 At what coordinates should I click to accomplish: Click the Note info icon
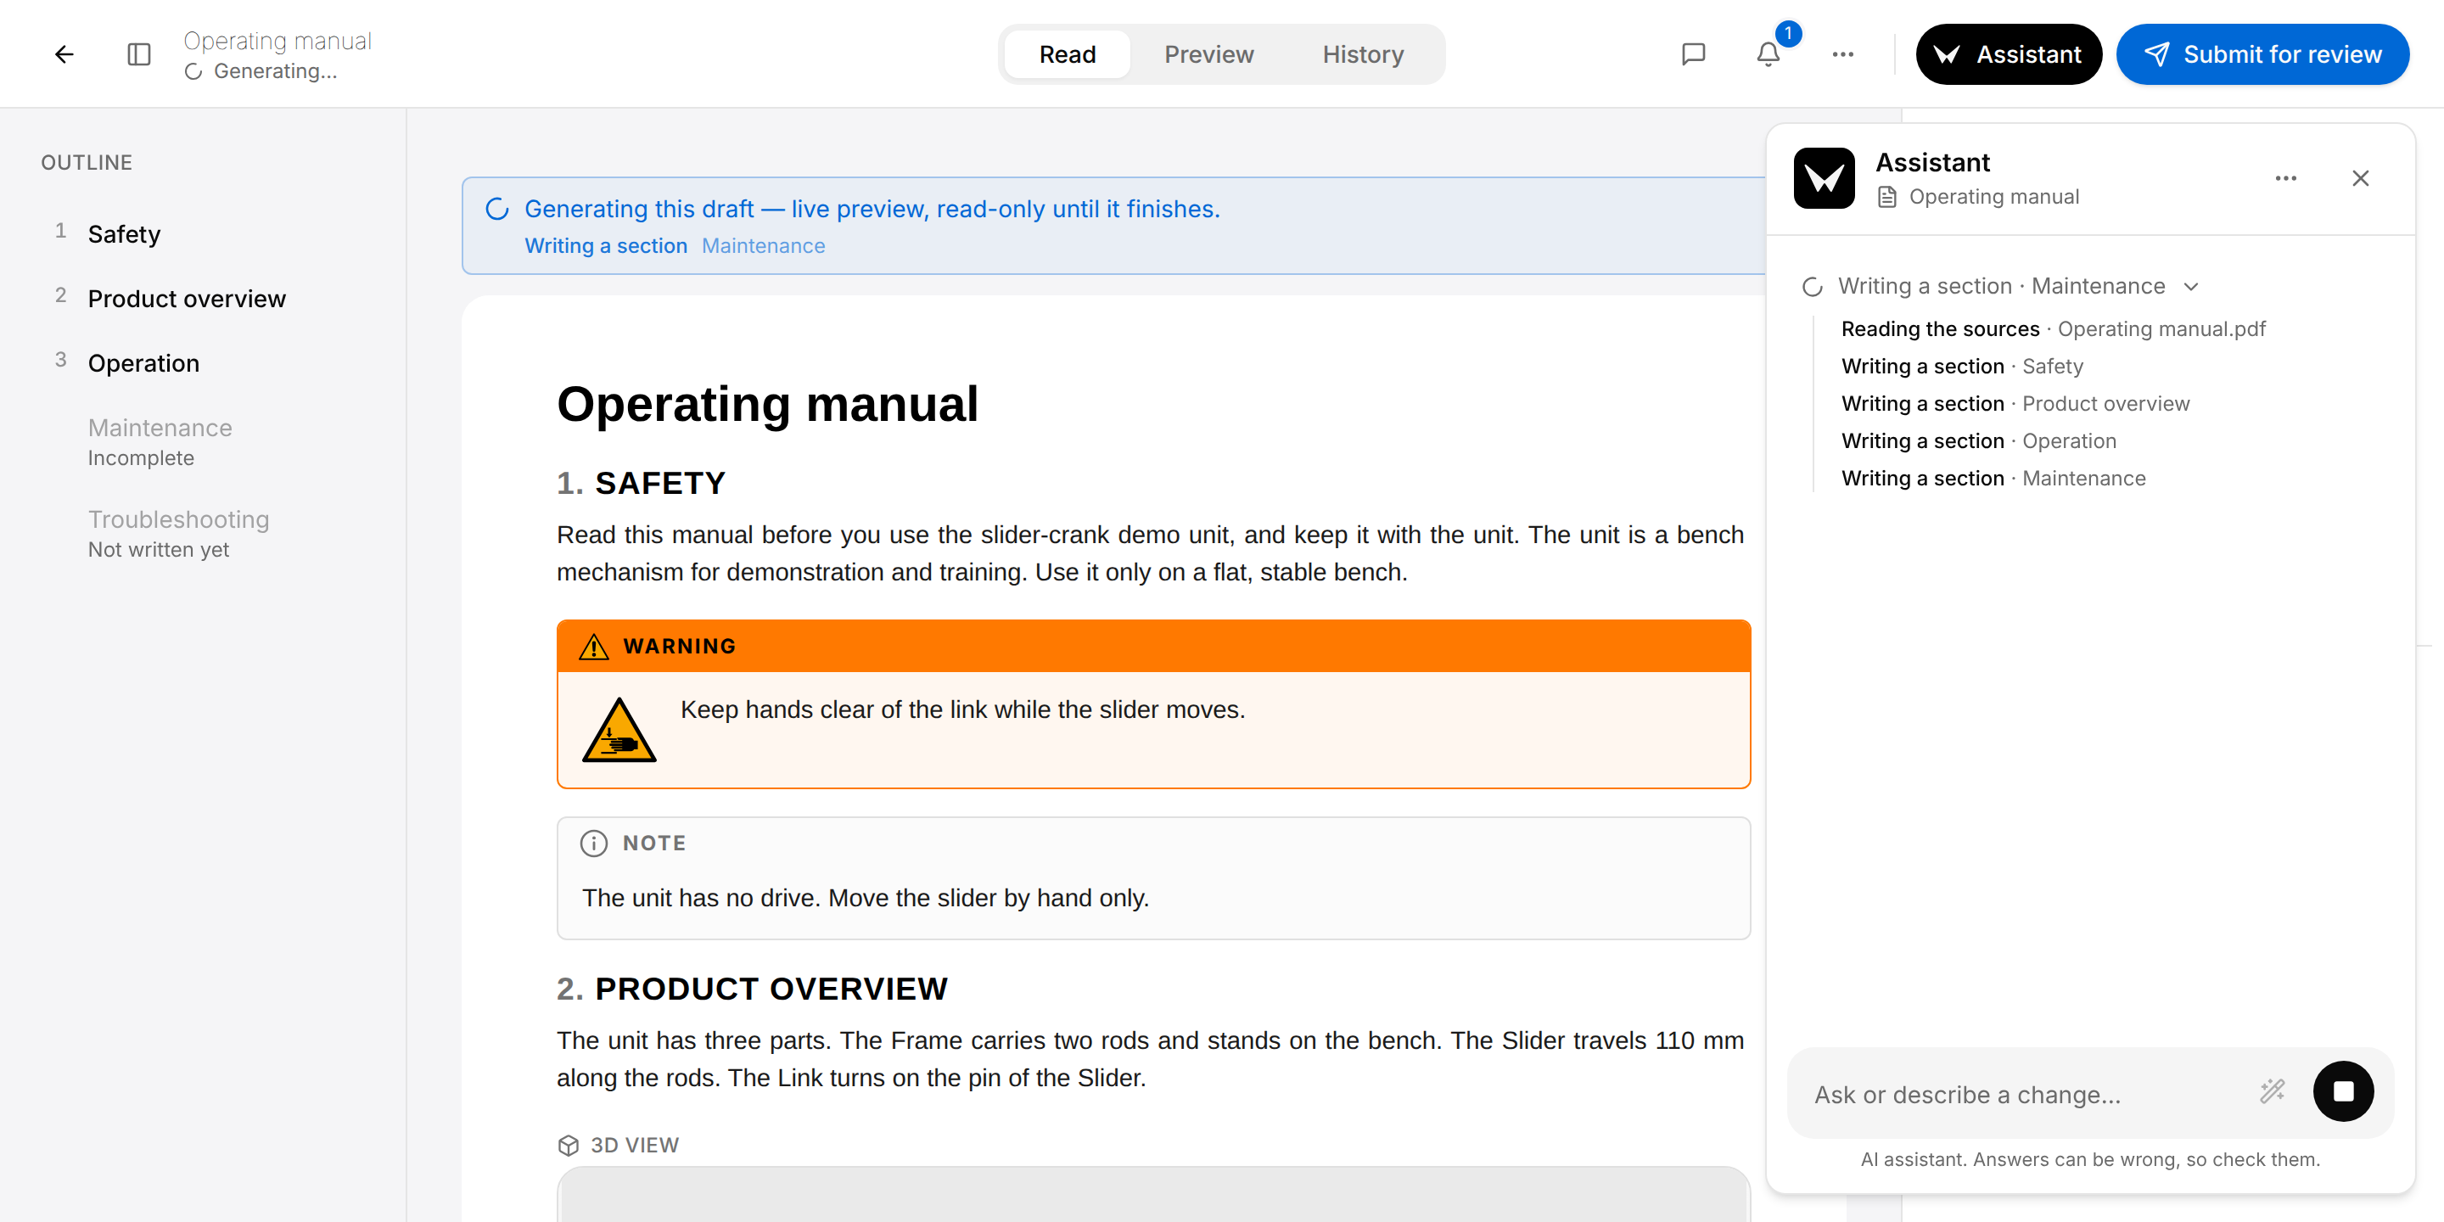[594, 844]
